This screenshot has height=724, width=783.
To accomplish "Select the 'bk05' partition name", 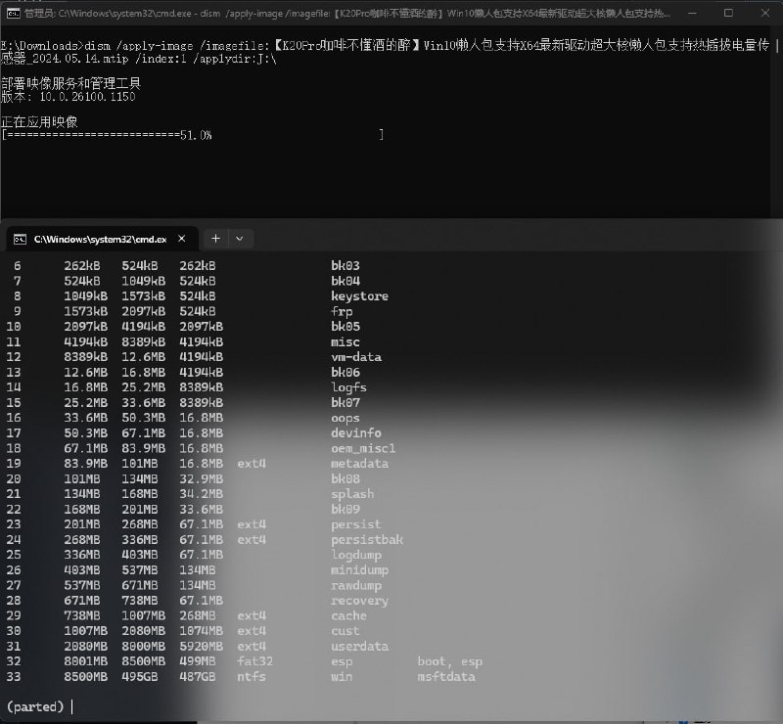I will coord(345,327).
